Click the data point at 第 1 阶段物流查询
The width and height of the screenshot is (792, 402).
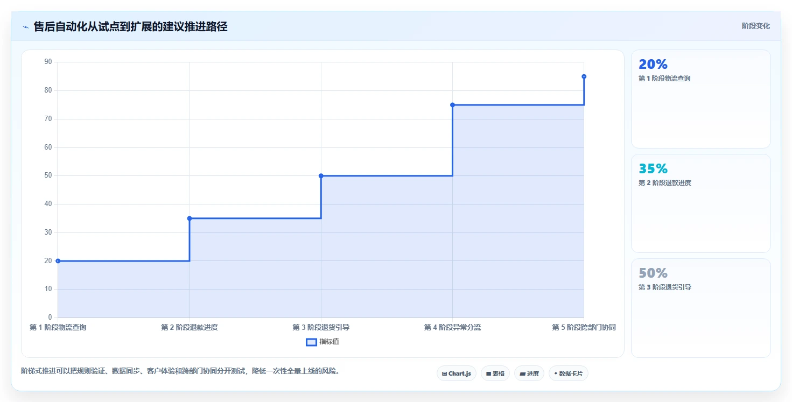[x=58, y=261]
